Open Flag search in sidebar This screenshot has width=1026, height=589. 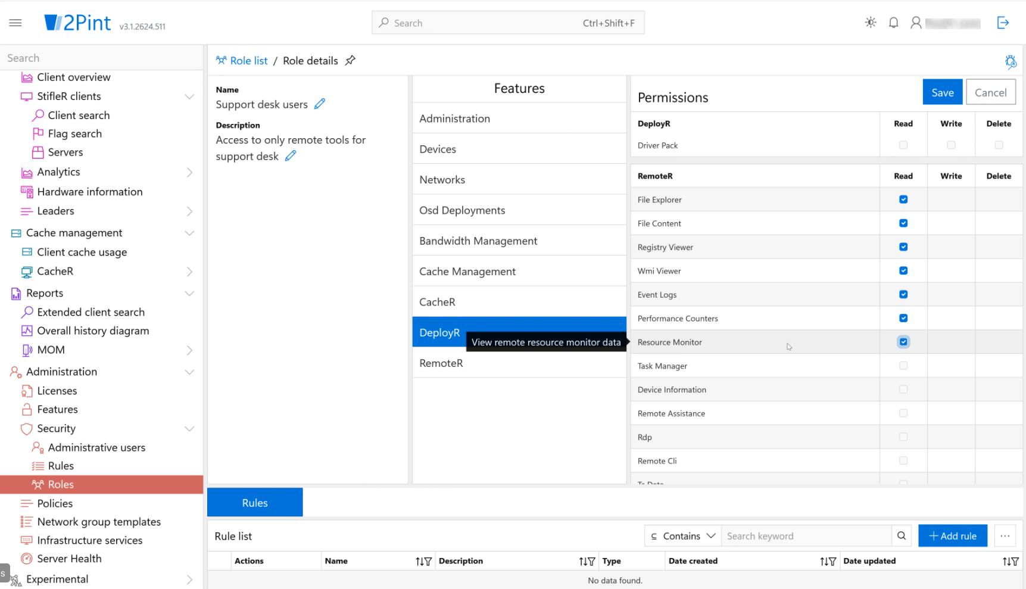coord(74,133)
